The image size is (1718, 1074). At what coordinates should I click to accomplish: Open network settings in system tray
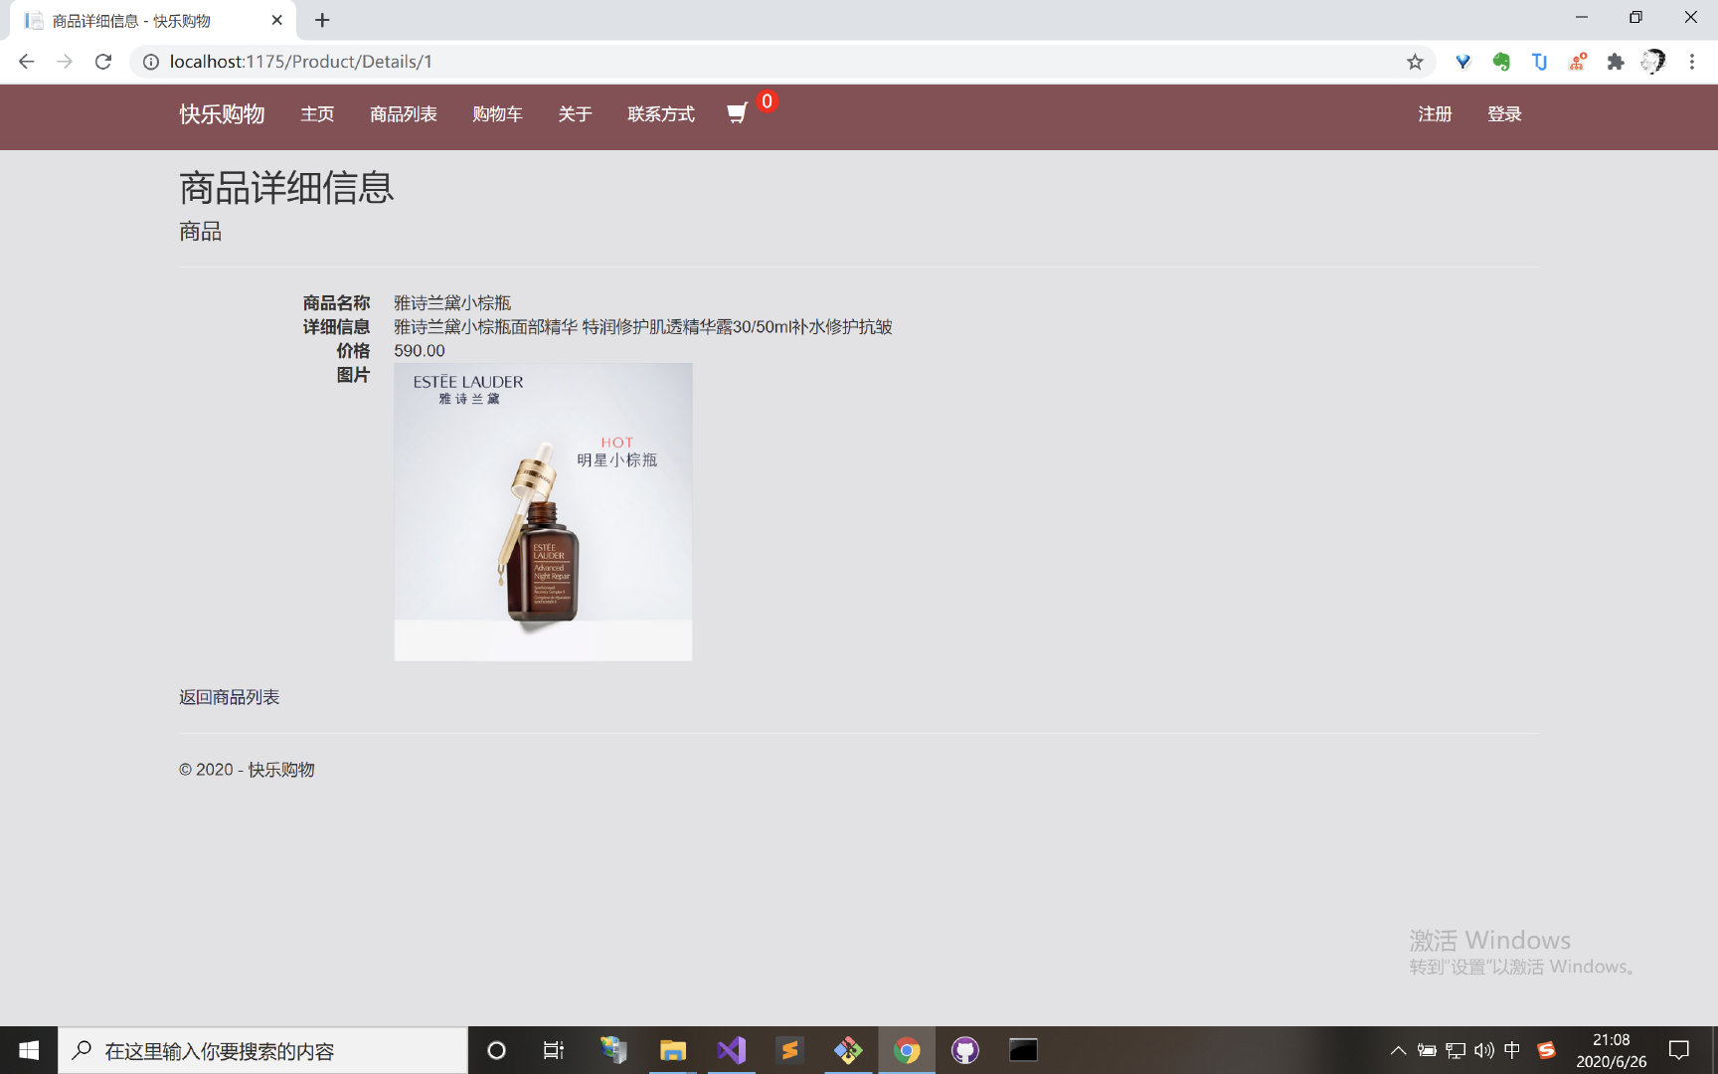[x=1456, y=1050]
